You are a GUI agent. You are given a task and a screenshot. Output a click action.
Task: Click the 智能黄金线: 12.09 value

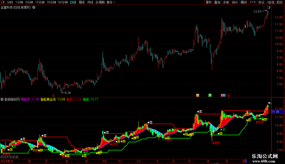coord(53,99)
